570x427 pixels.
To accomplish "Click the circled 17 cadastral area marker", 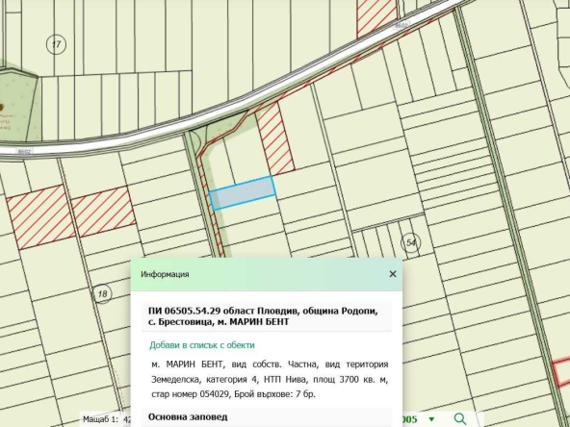I will pyautogui.click(x=56, y=44).
